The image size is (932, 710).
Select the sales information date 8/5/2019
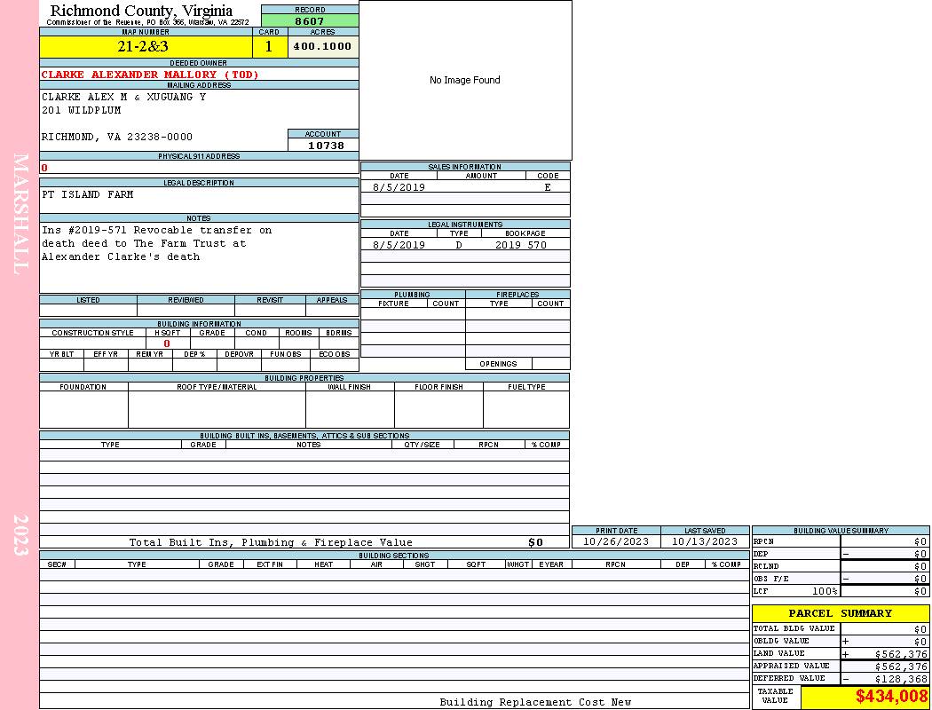tap(399, 187)
